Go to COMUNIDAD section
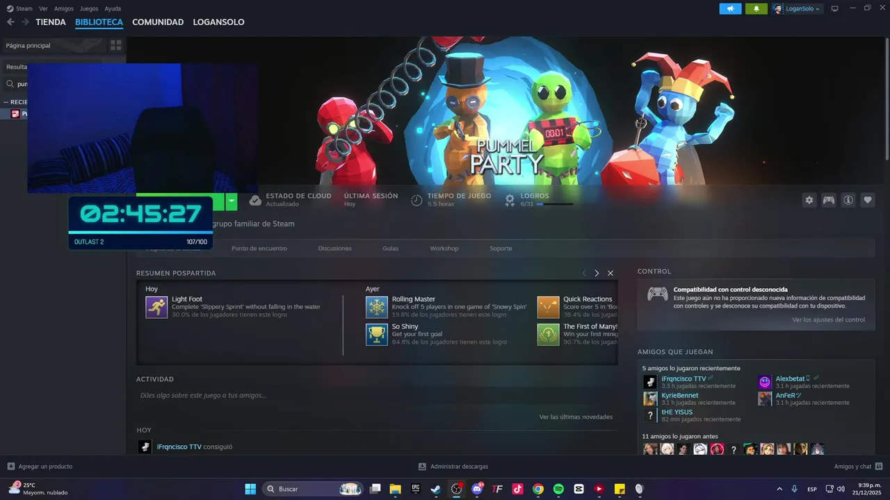 158,22
